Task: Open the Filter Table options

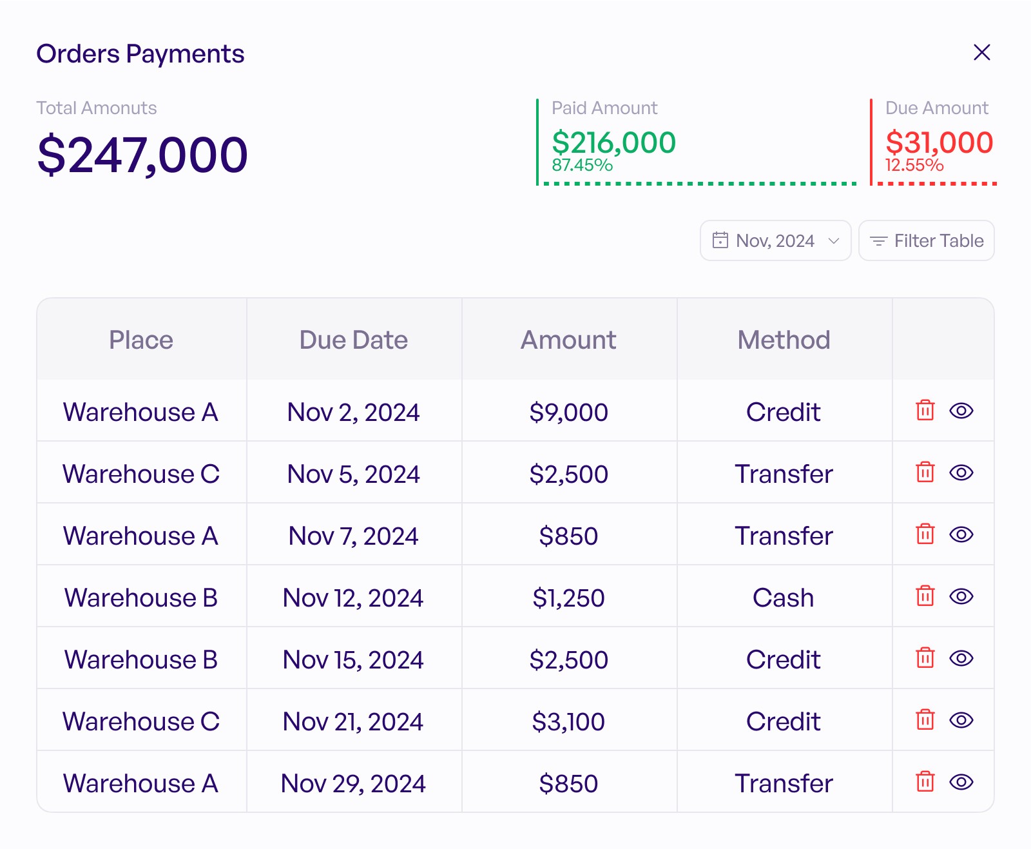Action: [927, 240]
